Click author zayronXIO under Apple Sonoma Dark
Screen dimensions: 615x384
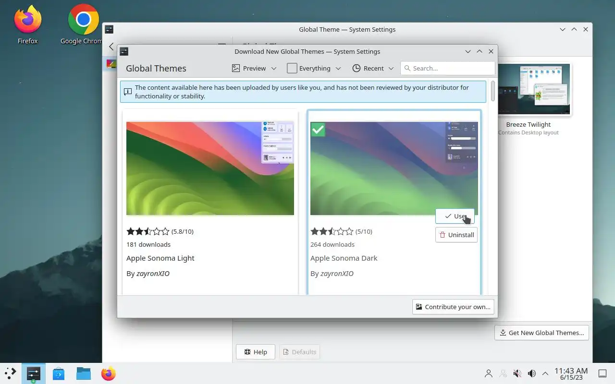coord(337,274)
